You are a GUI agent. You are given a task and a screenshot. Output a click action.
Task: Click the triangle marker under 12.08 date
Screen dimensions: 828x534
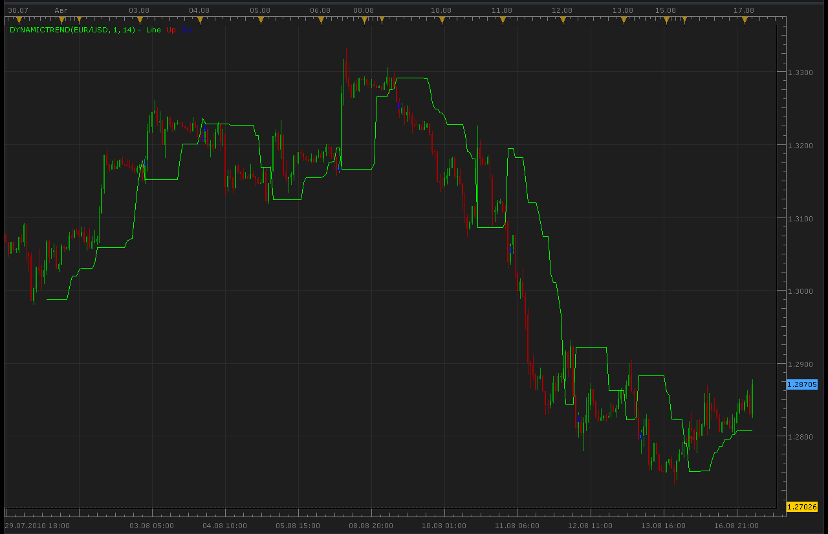pyautogui.click(x=563, y=20)
